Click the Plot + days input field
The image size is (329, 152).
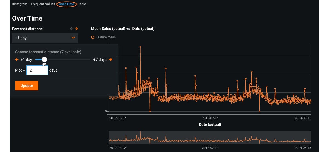37,70
